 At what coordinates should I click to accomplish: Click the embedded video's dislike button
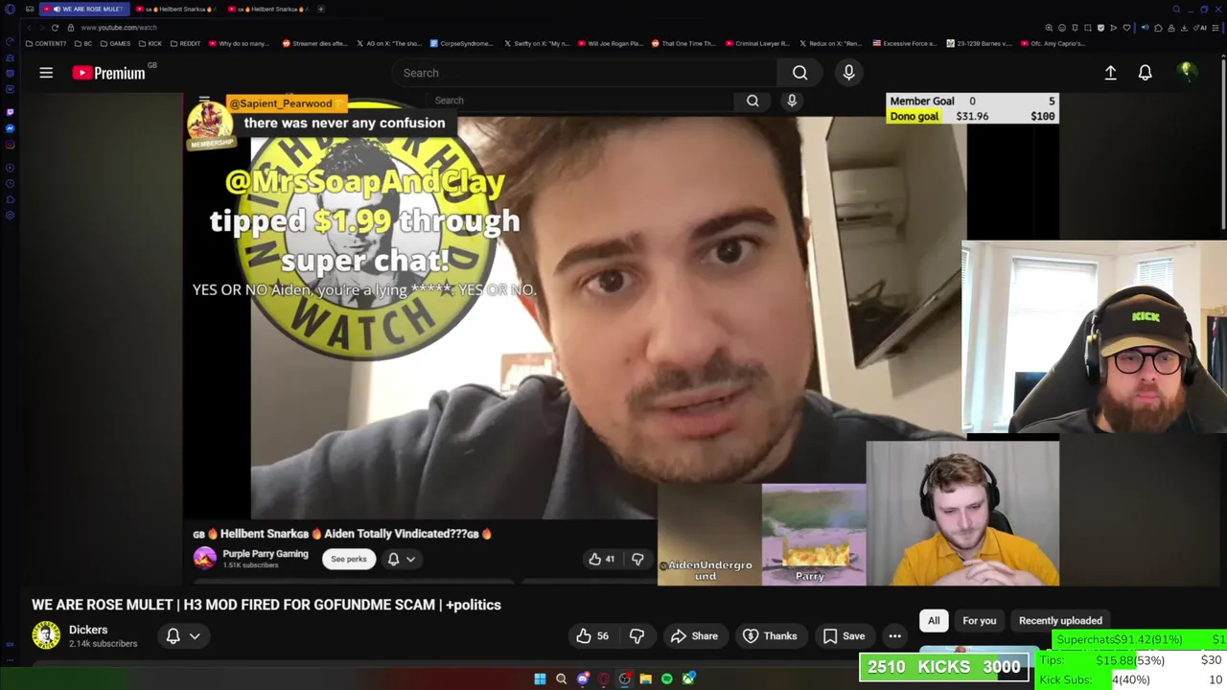[637, 560]
